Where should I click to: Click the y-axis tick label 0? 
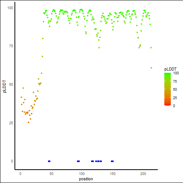(12, 161)
